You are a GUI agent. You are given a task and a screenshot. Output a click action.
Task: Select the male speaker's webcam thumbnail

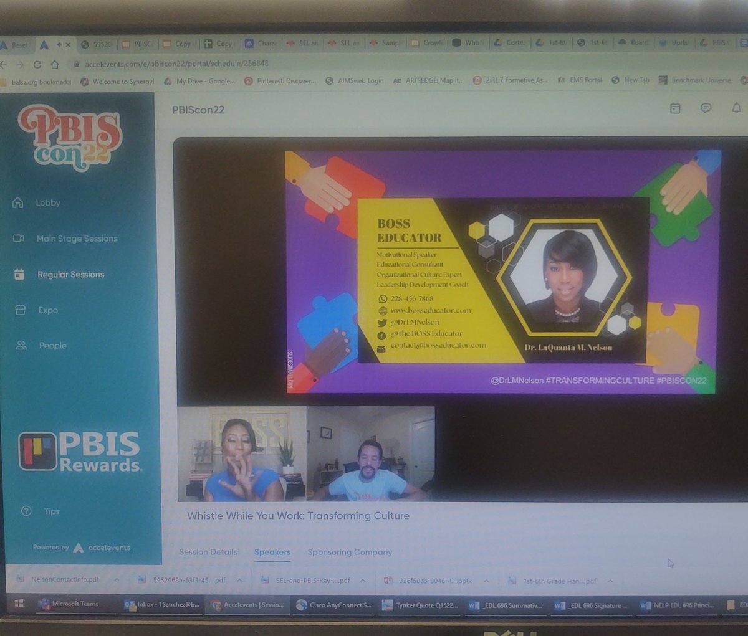click(x=371, y=453)
